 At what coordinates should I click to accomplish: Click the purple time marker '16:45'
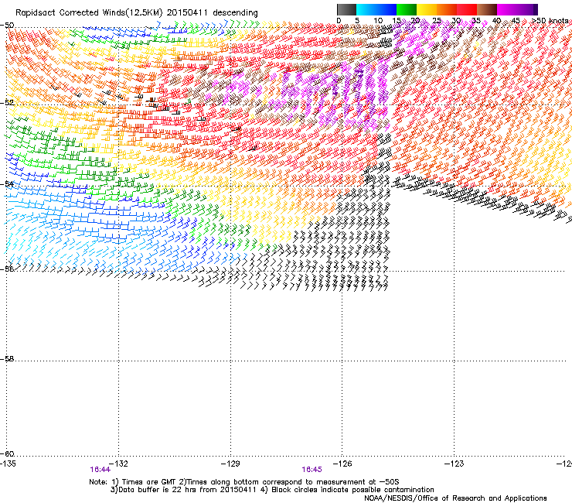click(312, 470)
